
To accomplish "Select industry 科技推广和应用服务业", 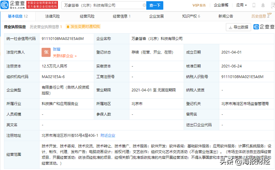I will (x=60, y=104).
